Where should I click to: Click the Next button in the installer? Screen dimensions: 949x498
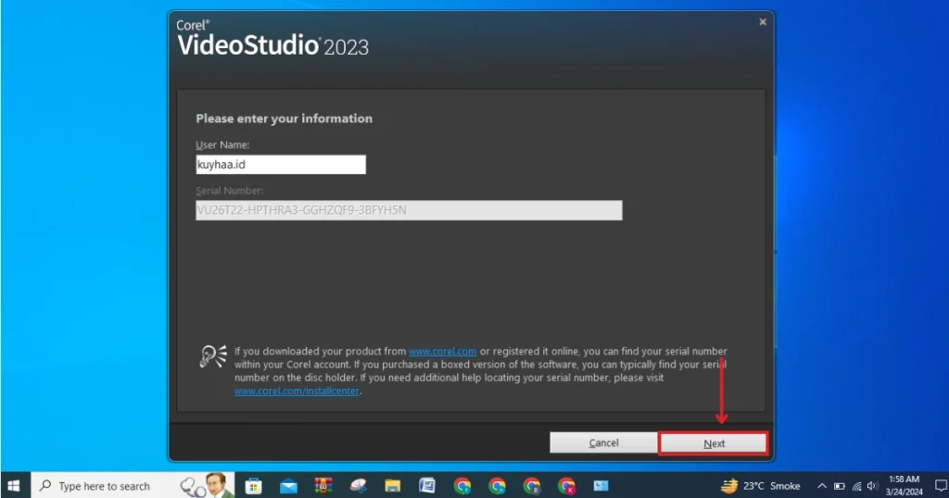tap(714, 443)
